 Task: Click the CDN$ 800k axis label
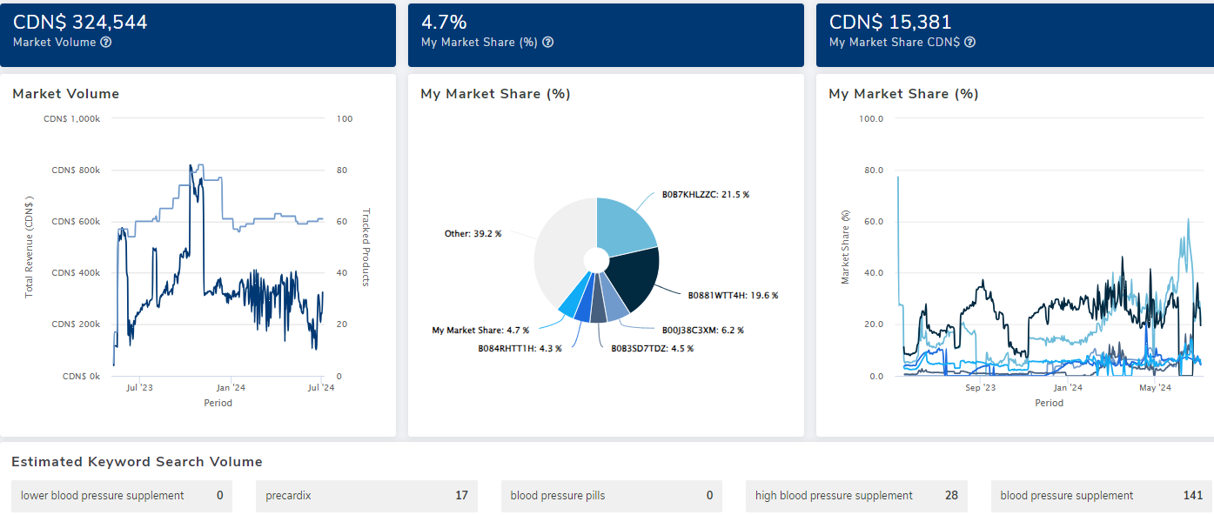pos(76,171)
